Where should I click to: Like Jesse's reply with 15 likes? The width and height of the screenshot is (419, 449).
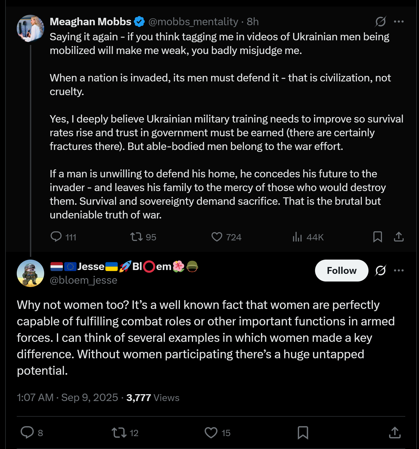point(211,433)
